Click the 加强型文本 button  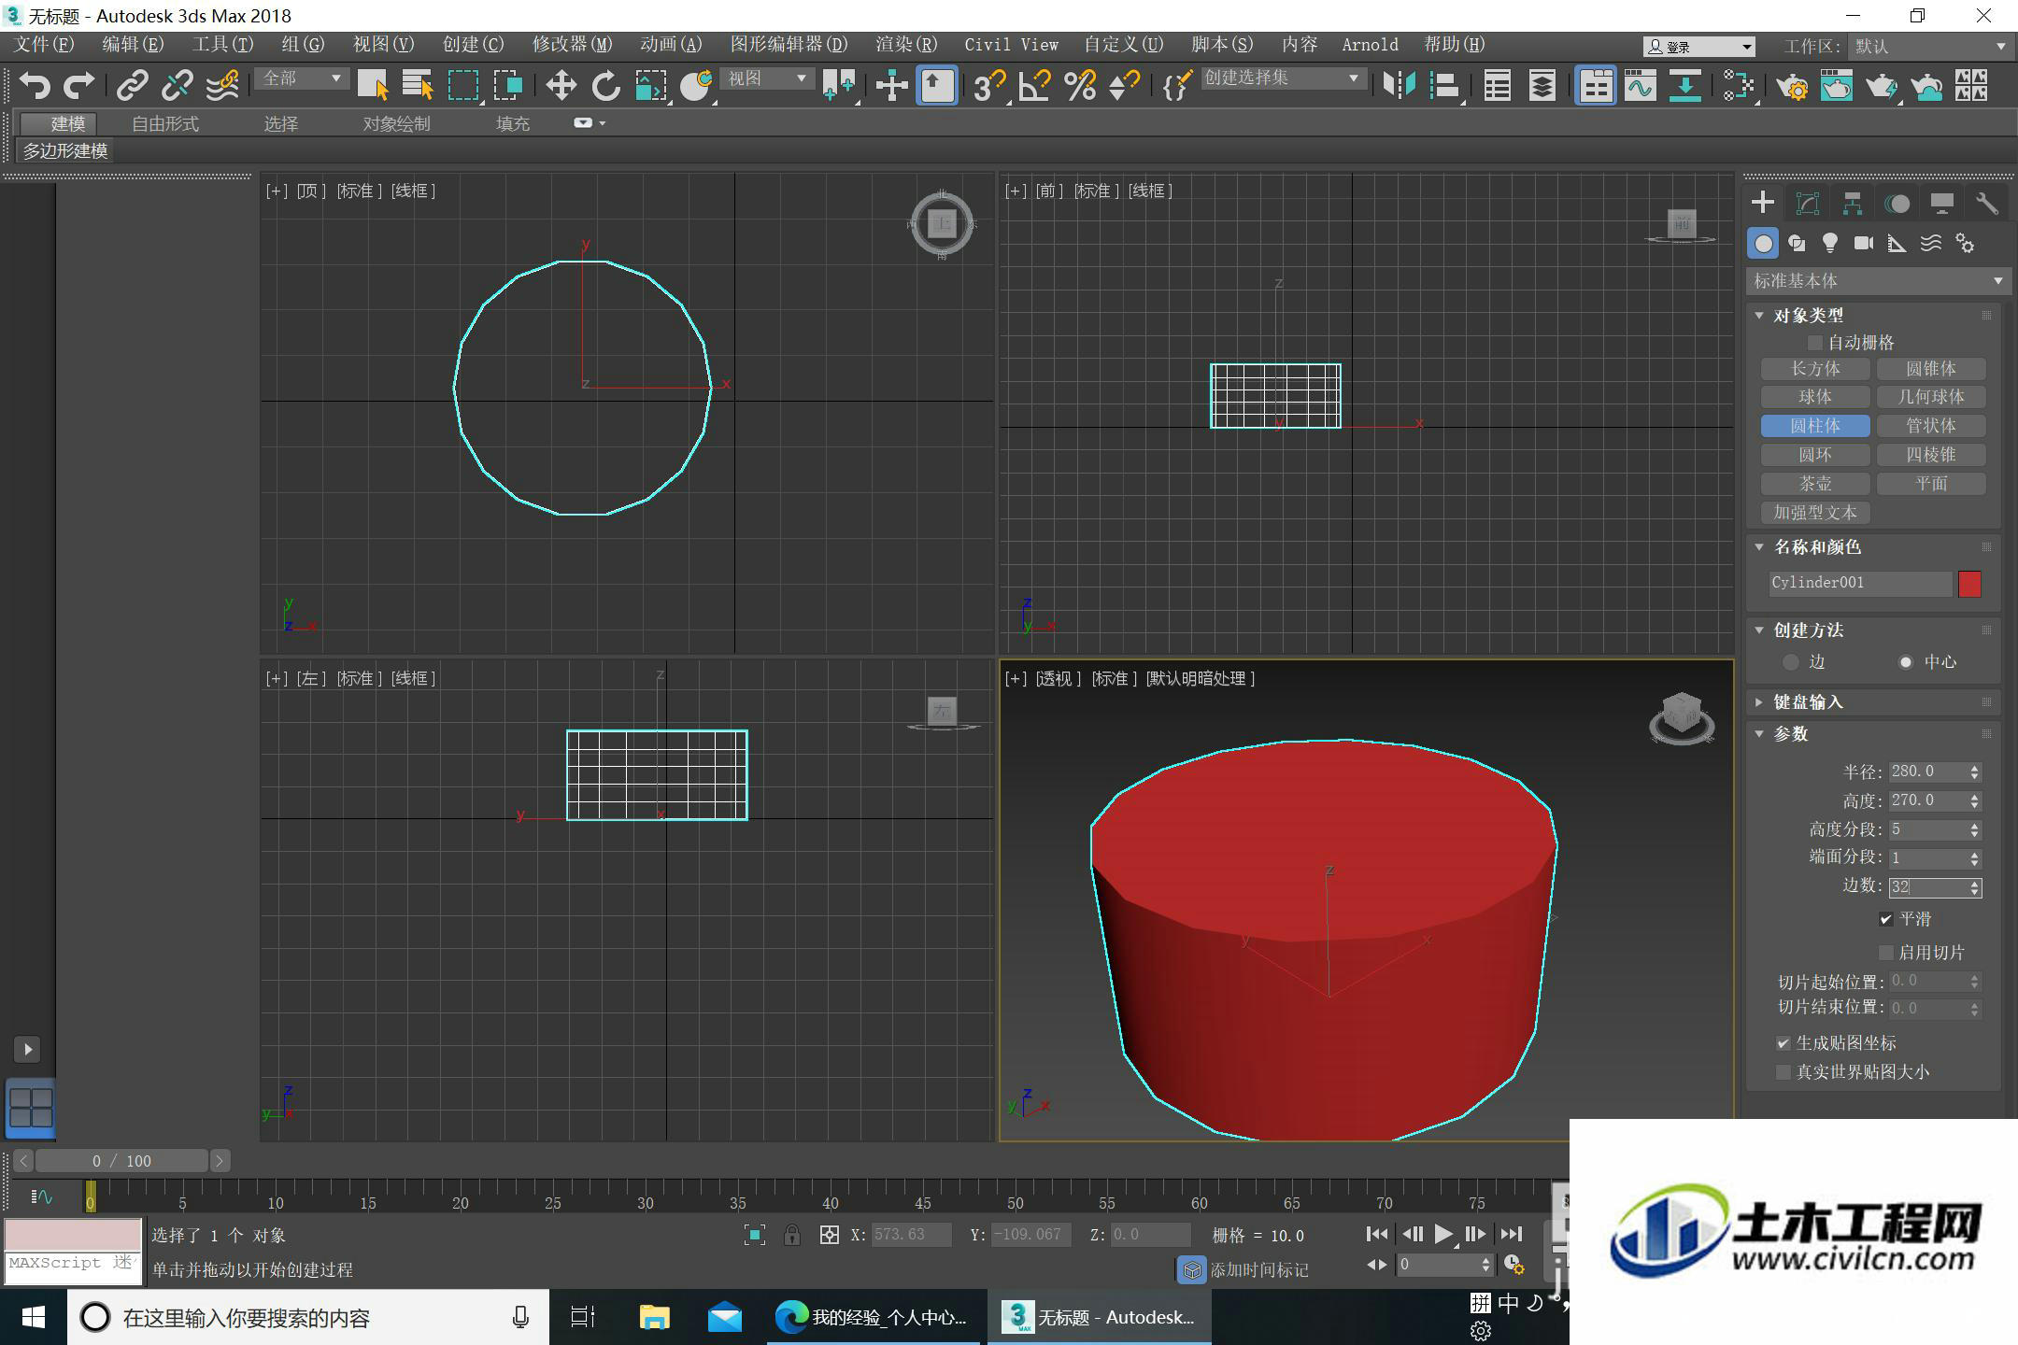(1814, 513)
